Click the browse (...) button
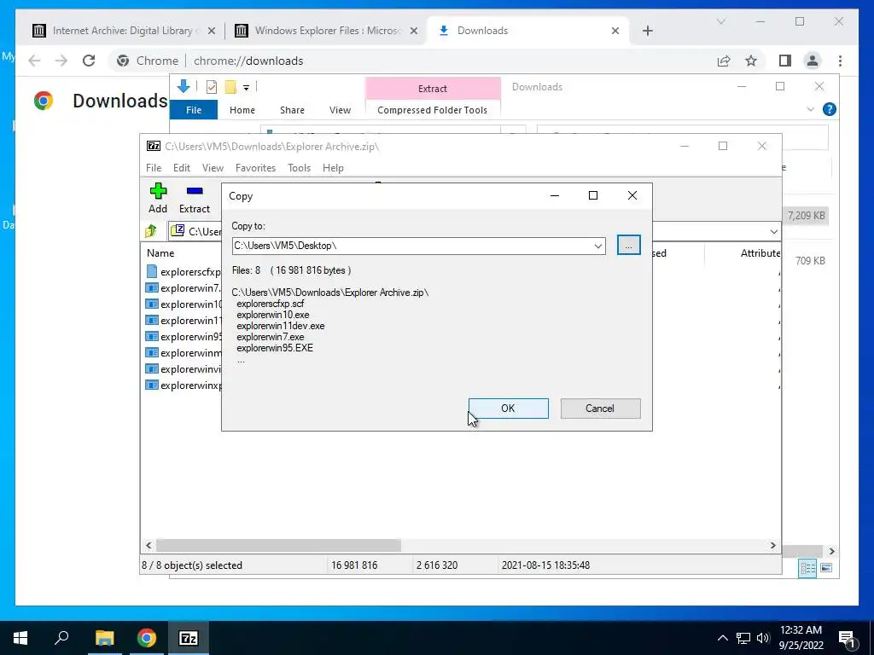Image resolution: width=874 pixels, height=655 pixels. click(629, 245)
